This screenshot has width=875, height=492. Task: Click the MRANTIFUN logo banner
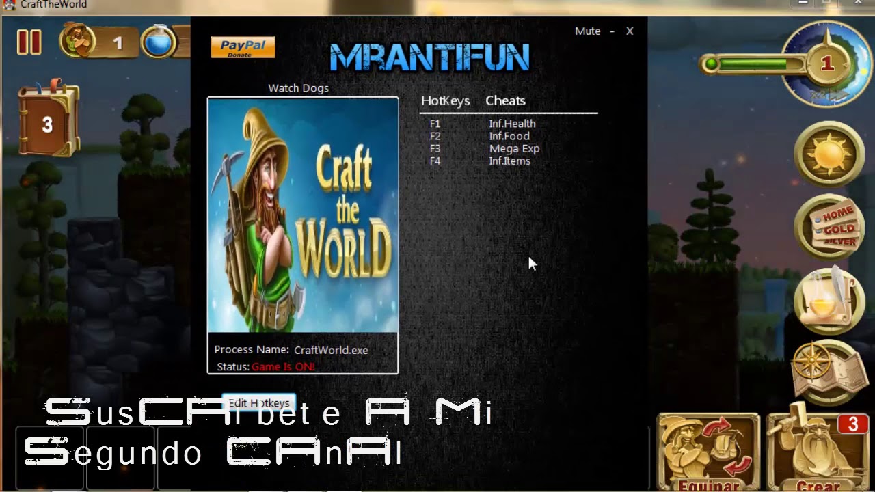(x=429, y=57)
